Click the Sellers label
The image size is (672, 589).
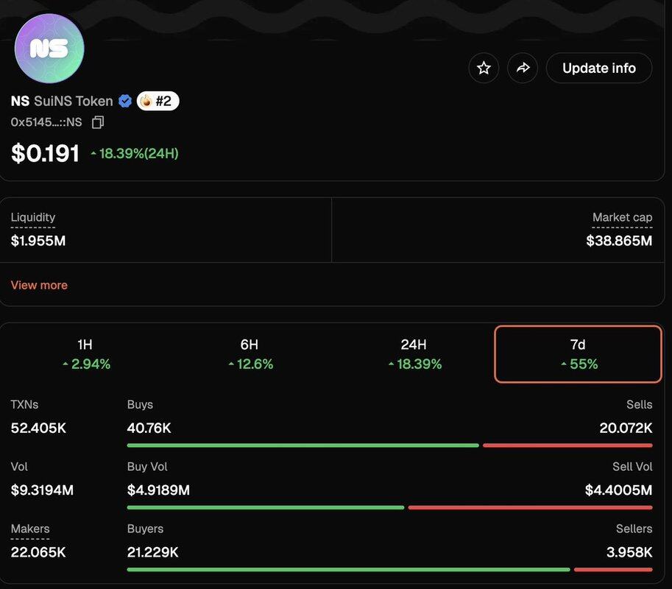tap(634, 529)
